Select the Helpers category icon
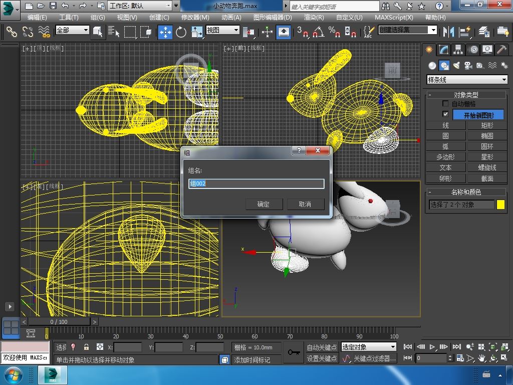 (x=480, y=66)
